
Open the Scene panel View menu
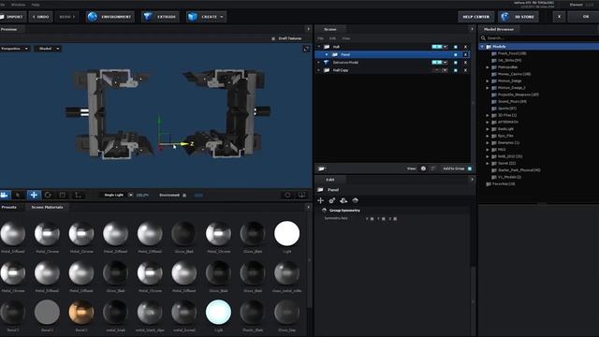pos(345,38)
